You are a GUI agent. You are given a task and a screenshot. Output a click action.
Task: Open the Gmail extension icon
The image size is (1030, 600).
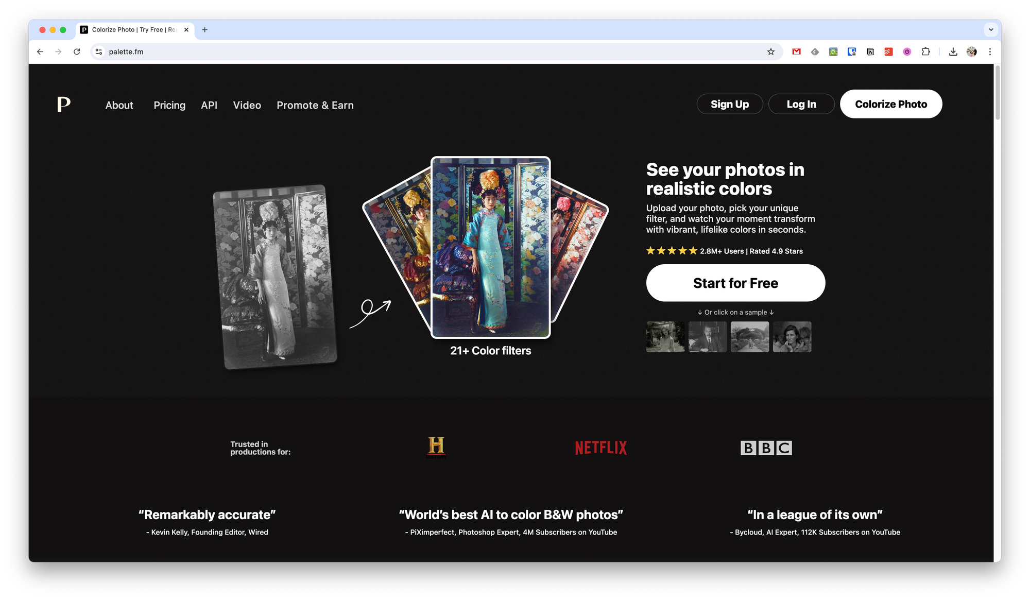pyautogui.click(x=796, y=52)
